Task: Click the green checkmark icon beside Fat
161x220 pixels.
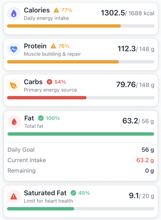Action: [x=41, y=118]
